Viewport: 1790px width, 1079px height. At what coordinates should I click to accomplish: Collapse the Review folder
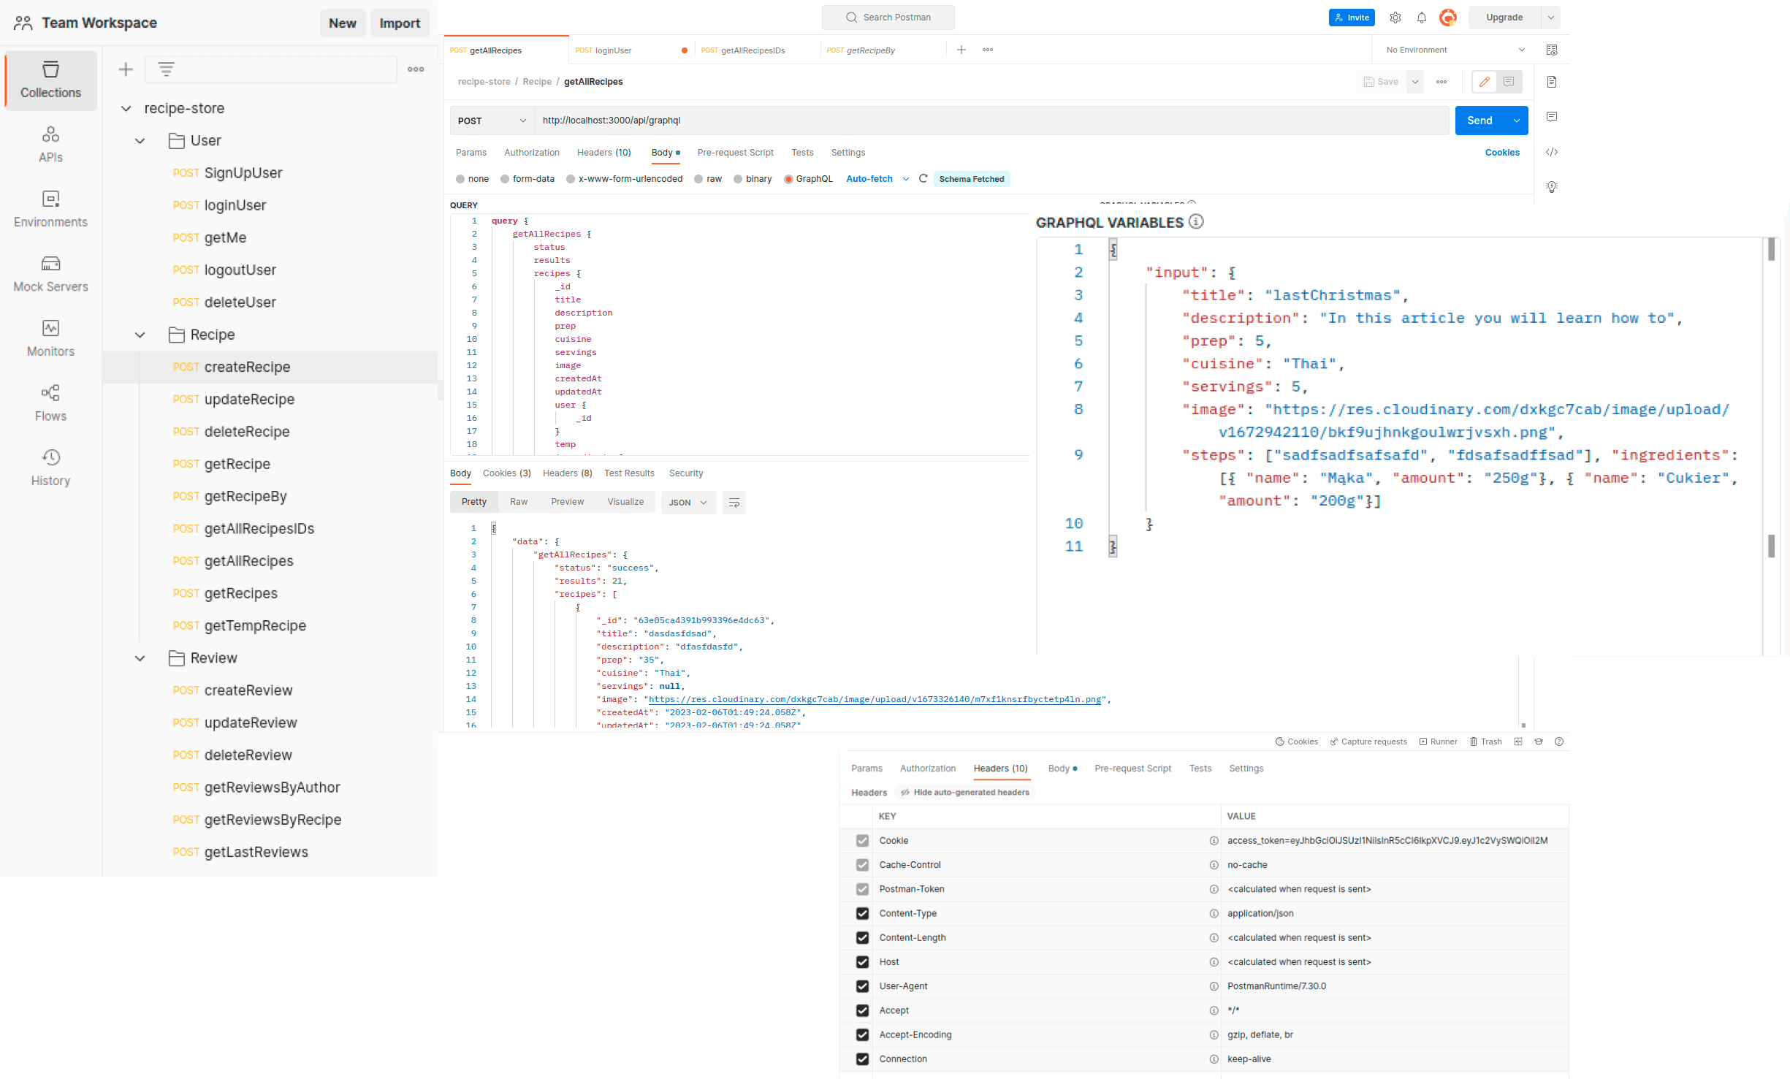click(140, 658)
